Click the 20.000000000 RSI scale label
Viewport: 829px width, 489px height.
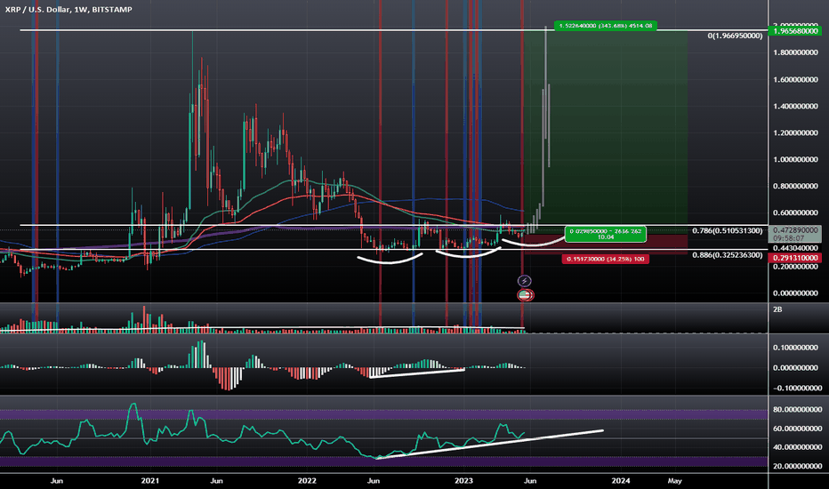click(797, 466)
